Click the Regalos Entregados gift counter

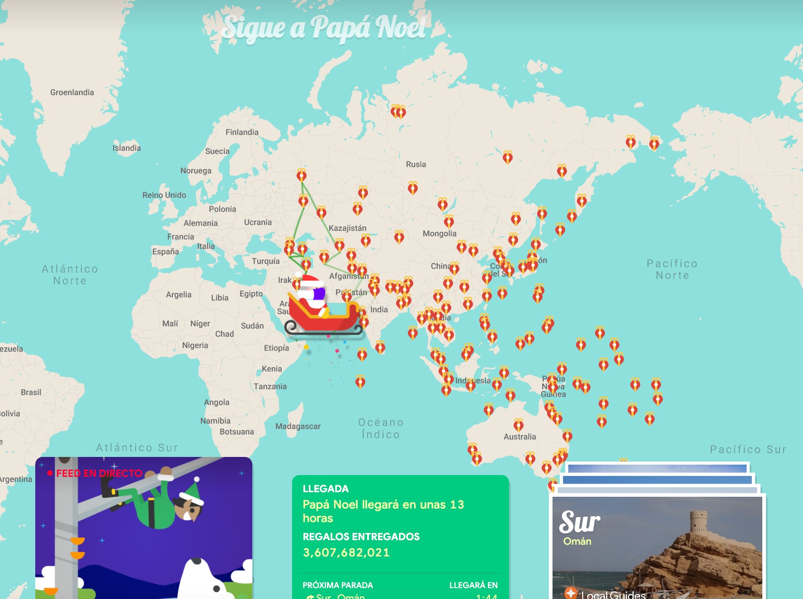click(x=346, y=552)
